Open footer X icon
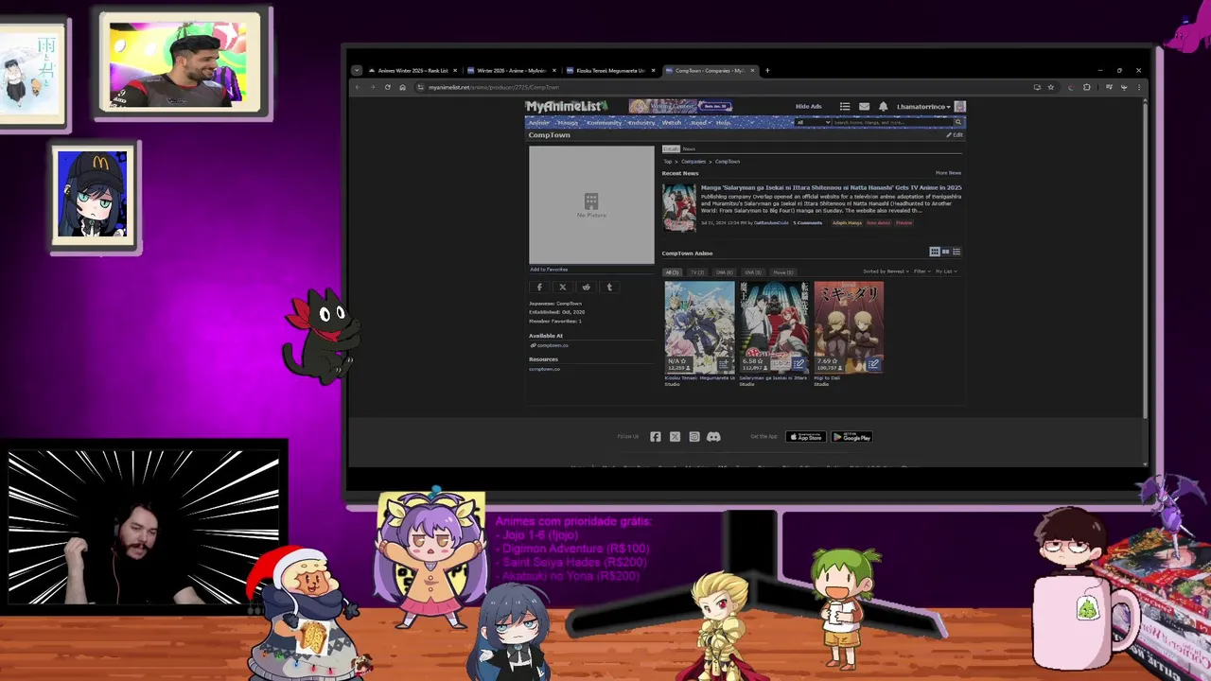This screenshot has width=1211, height=681. (675, 437)
